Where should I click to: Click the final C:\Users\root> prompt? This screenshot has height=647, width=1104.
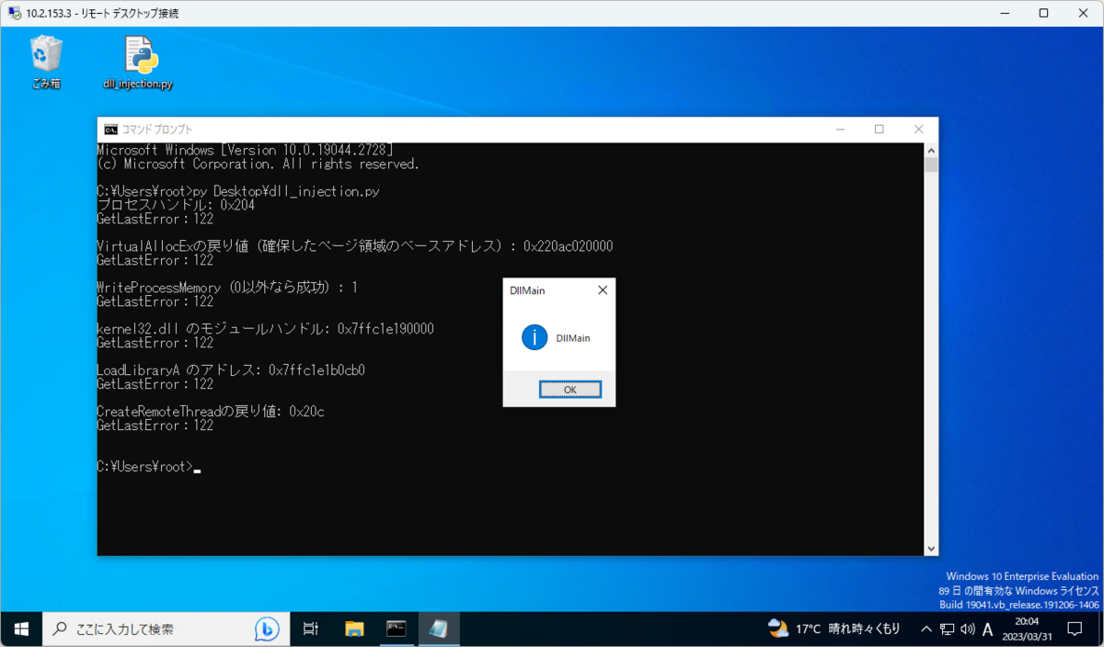click(144, 467)
